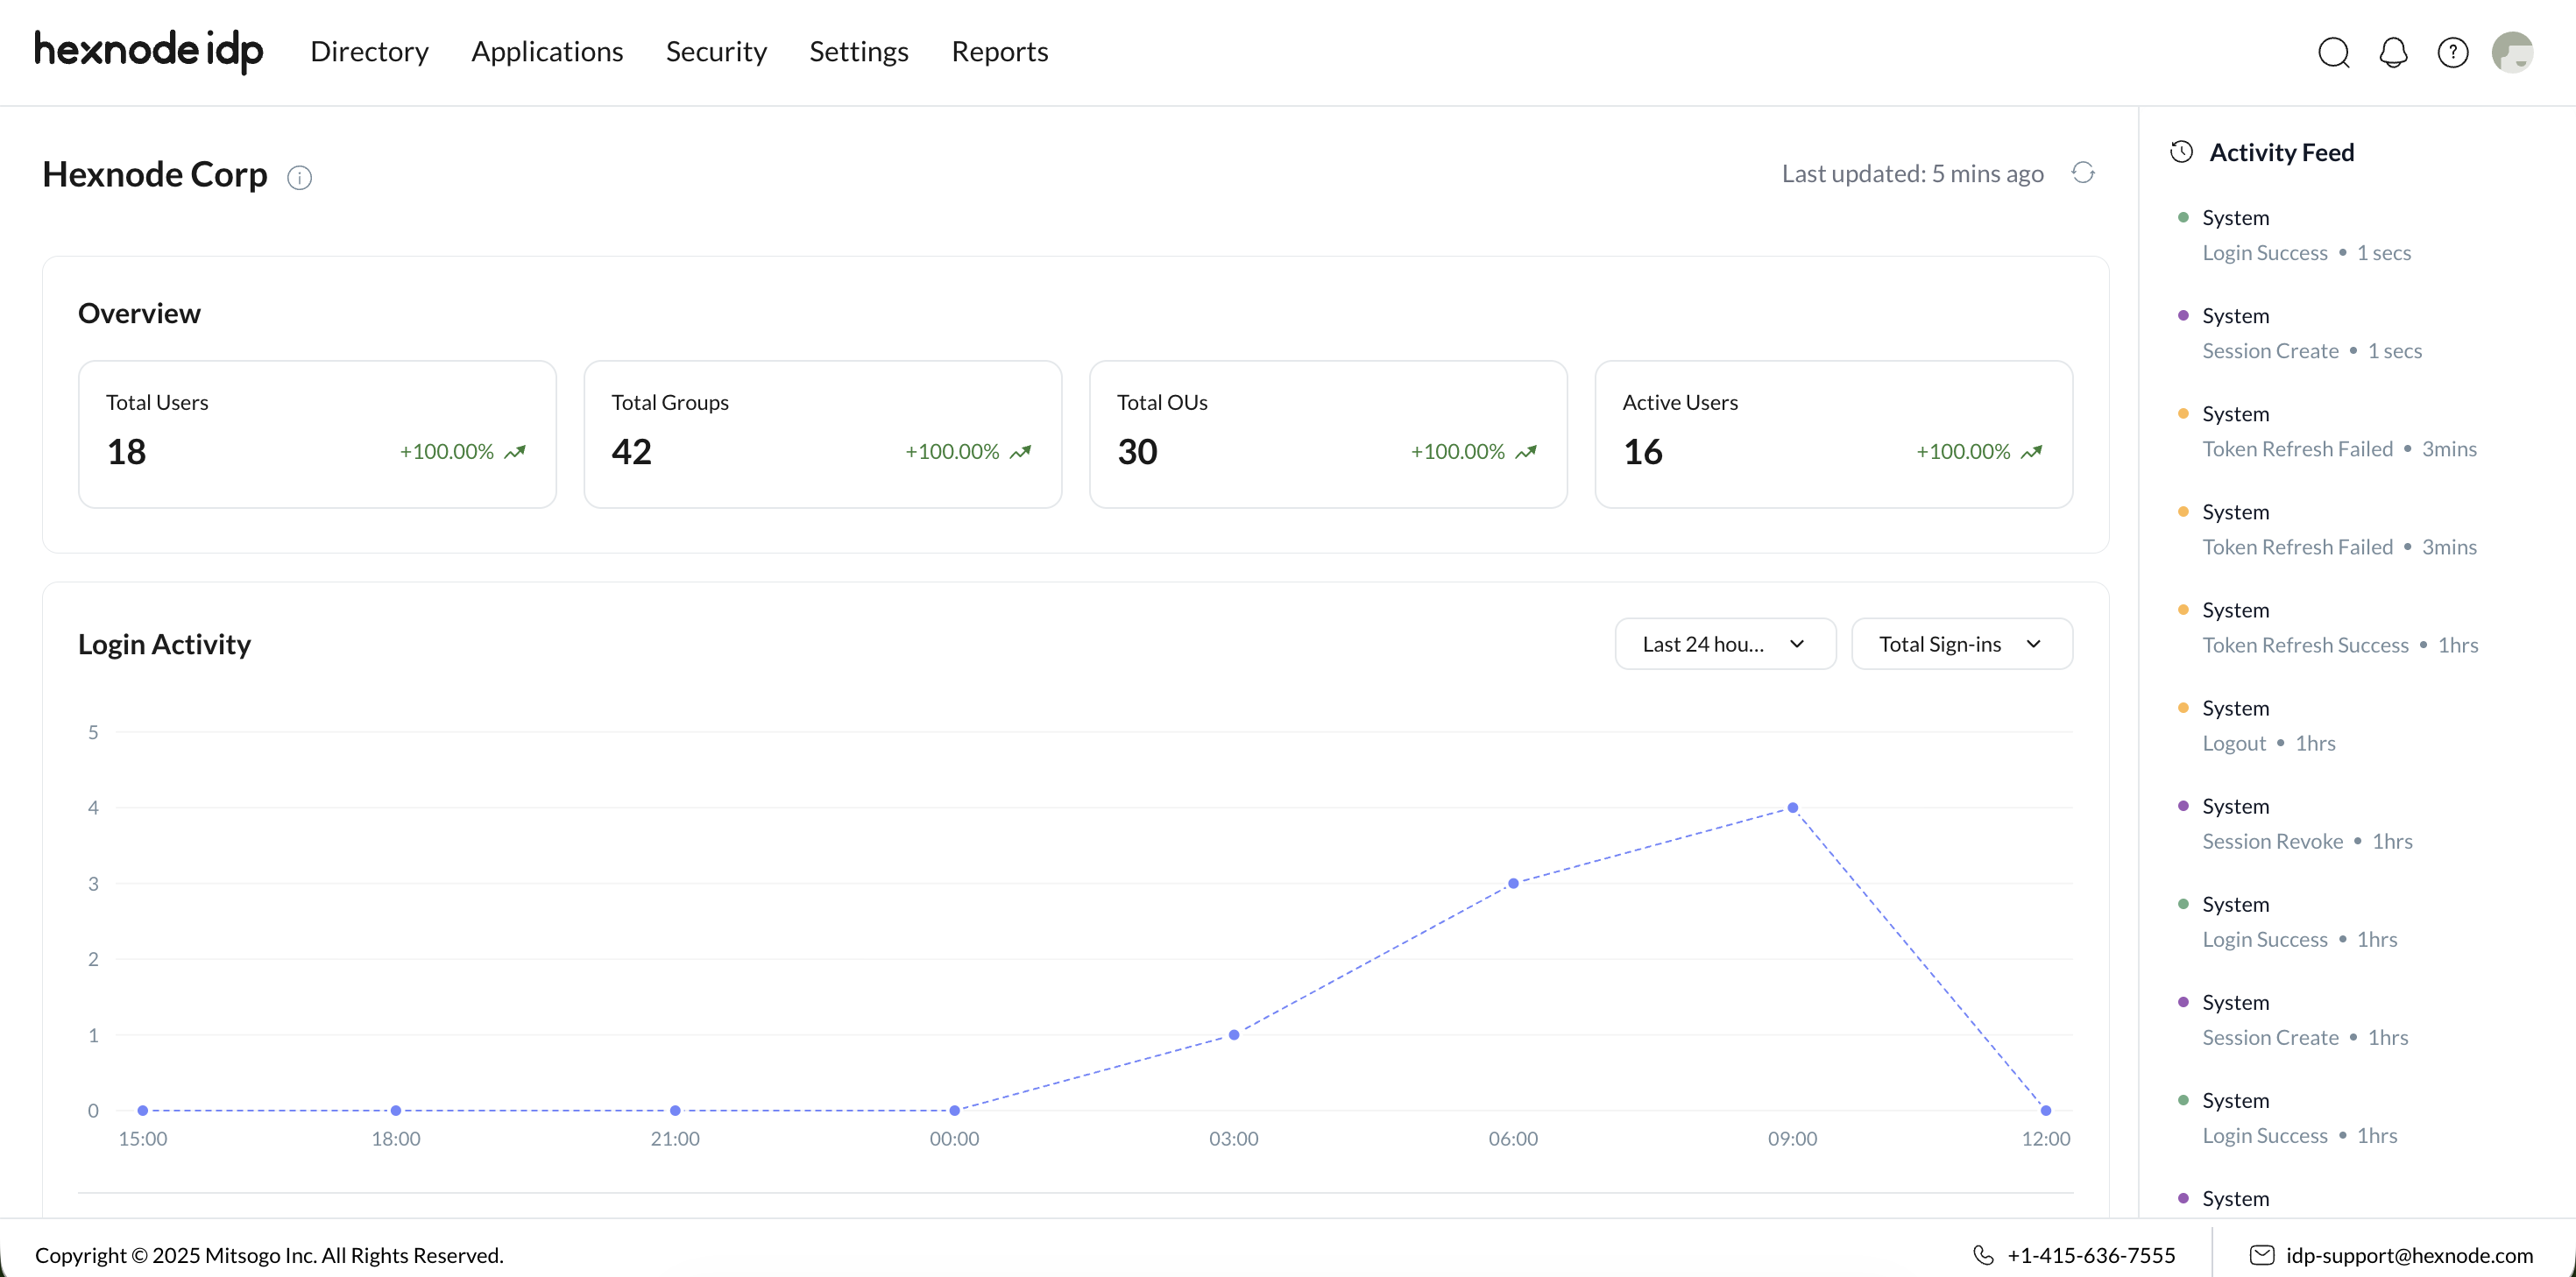Click info icon next to Hexnode Corp
Viewport: 2576px width, 1277px height.
tap(300, 177)
